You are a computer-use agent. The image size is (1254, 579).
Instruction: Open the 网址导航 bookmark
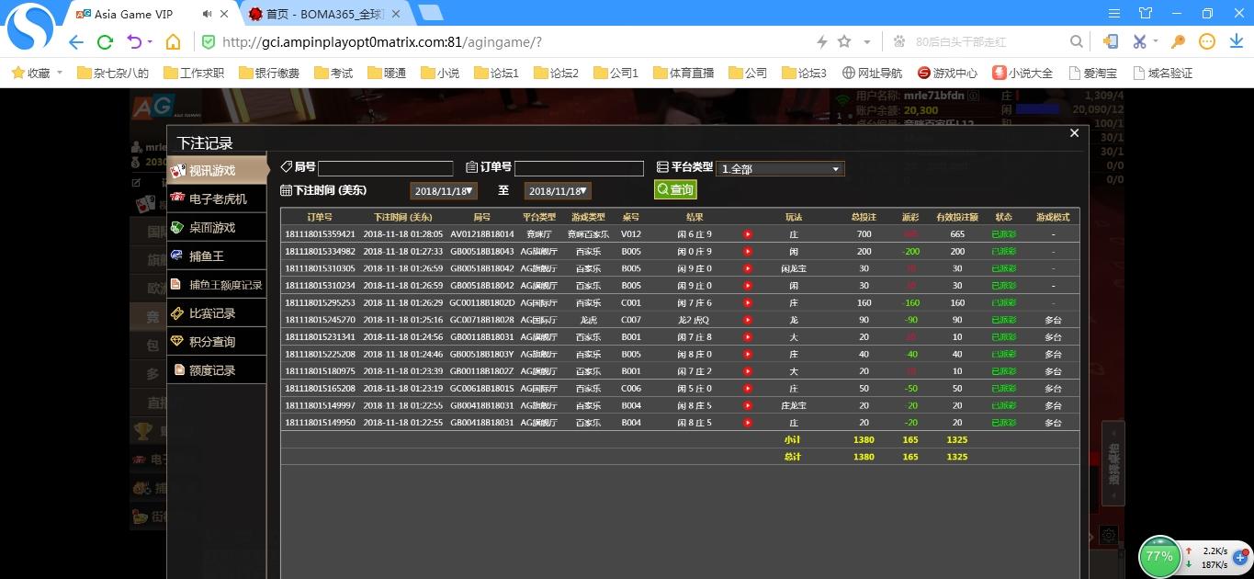pyautogui.click(x=872, y=73)
